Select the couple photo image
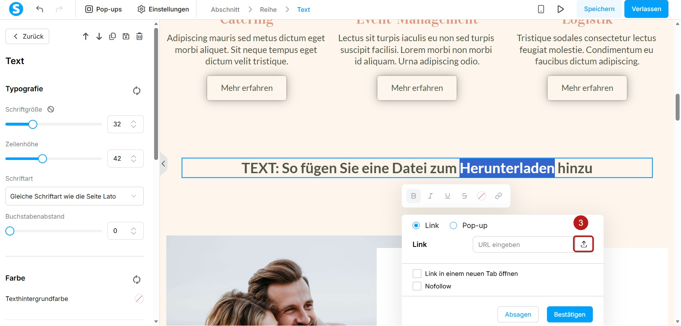Screen dimensions: 681x326 (x=271, y=281)
